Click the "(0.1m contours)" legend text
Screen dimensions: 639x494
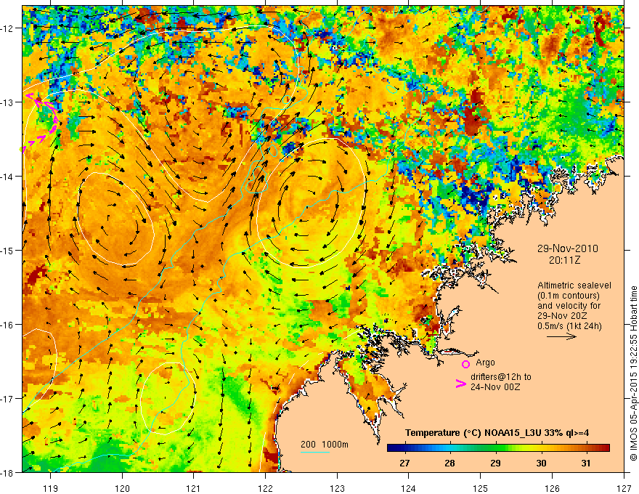(569, 296)
